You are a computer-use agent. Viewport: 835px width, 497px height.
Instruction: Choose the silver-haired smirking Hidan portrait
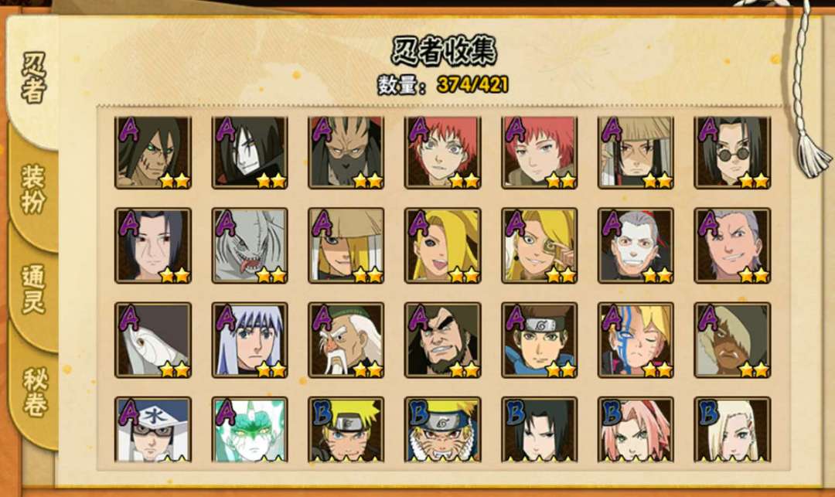(x=732, y=245)
